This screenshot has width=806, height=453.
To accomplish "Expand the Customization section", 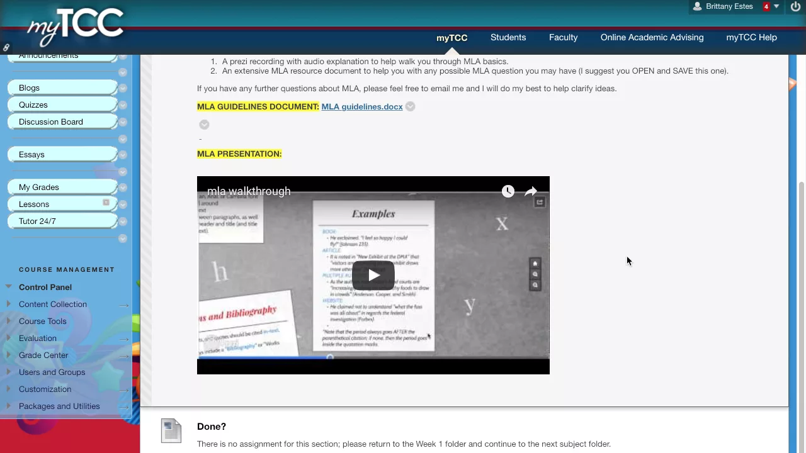I will coord(8,389).
